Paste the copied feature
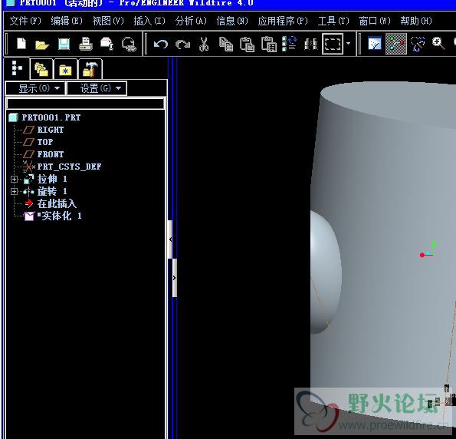 pyautogui.click(x=248, y=45)
